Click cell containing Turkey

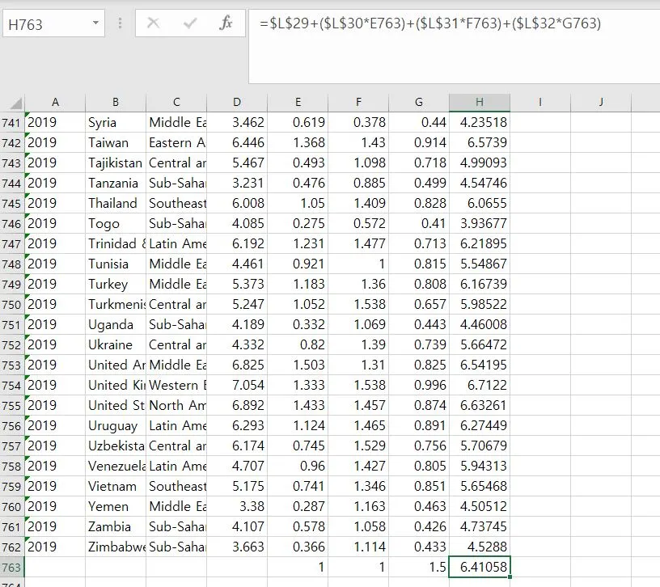[x=116, y=284]
